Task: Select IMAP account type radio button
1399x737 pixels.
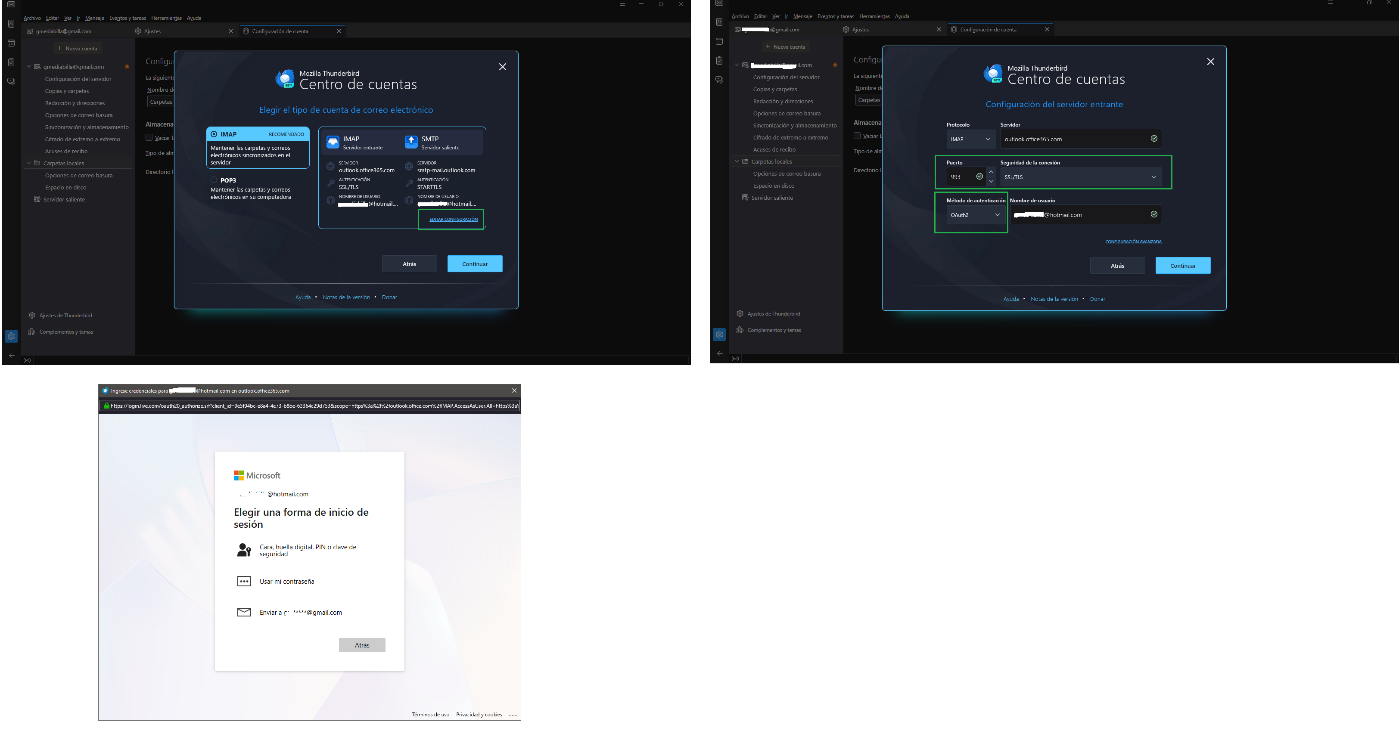Action: click(x=214, y=134)
